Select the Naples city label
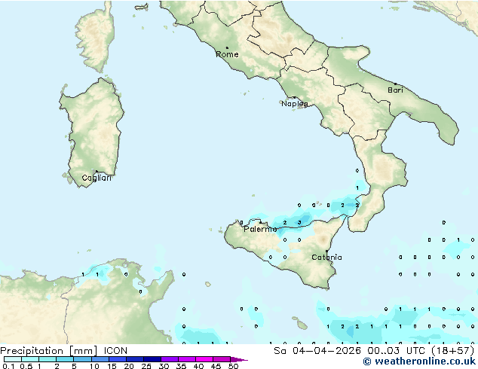The height and width of the screenshot is (369, 478). point(295,104)
